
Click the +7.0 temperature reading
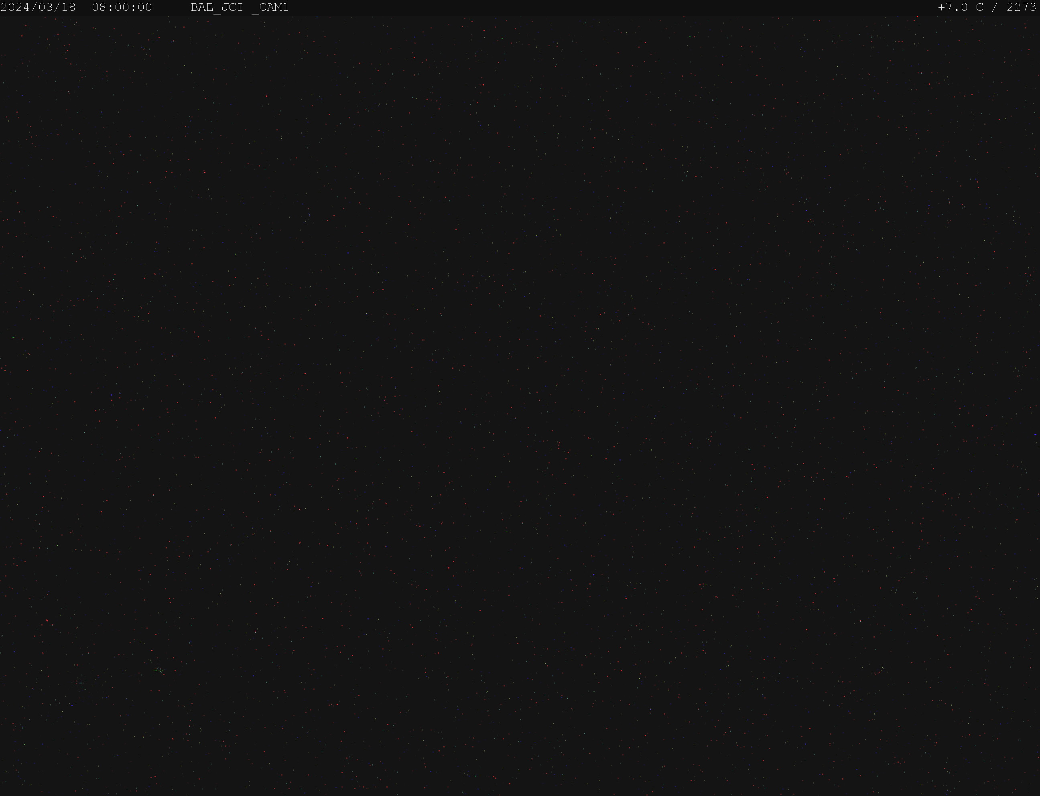(x=953, y=7)
